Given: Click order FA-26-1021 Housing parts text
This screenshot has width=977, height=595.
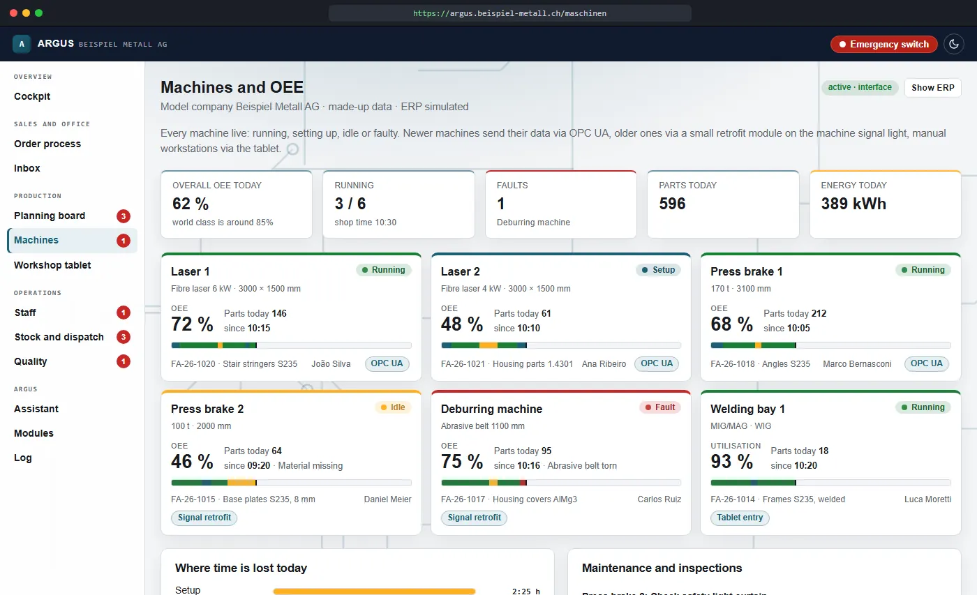Looking at the screenshot, I should click(x=507, y=363).
